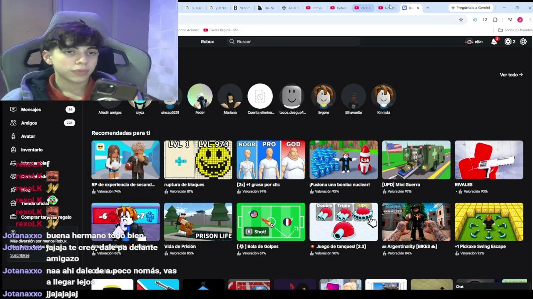Screen dimensions: 533x299
Task: Open friend Elhavuelto's avatar
Action: (354, 96)
